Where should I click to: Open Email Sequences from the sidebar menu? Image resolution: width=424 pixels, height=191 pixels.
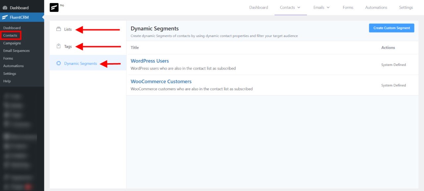[16, 50]
